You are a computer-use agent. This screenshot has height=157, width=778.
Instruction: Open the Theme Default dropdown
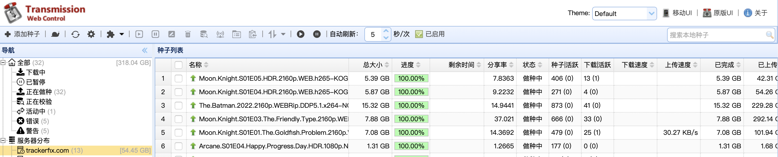click(624, 14)
